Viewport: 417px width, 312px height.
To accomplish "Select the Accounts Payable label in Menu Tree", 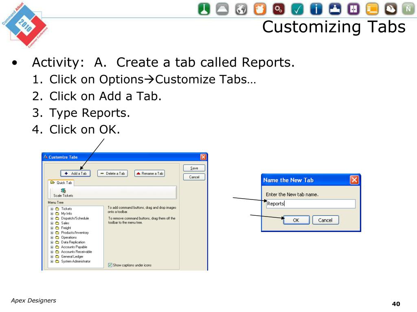I will coord(74,247).
